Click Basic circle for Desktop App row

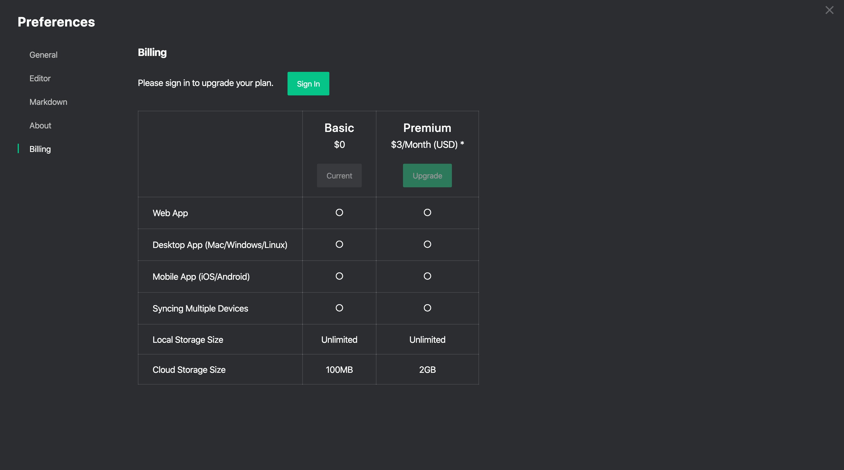pos(339,244)
